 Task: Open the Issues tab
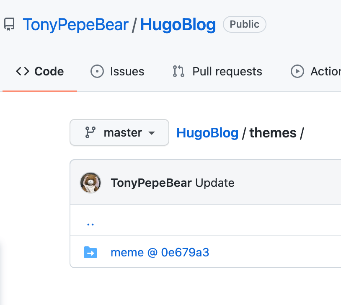click(117, 71)
